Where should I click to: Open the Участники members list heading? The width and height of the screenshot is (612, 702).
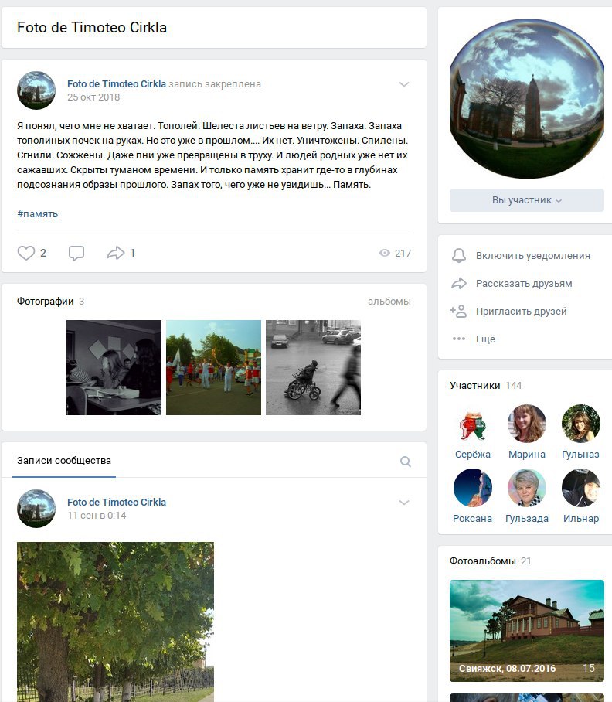pos(474,386)
